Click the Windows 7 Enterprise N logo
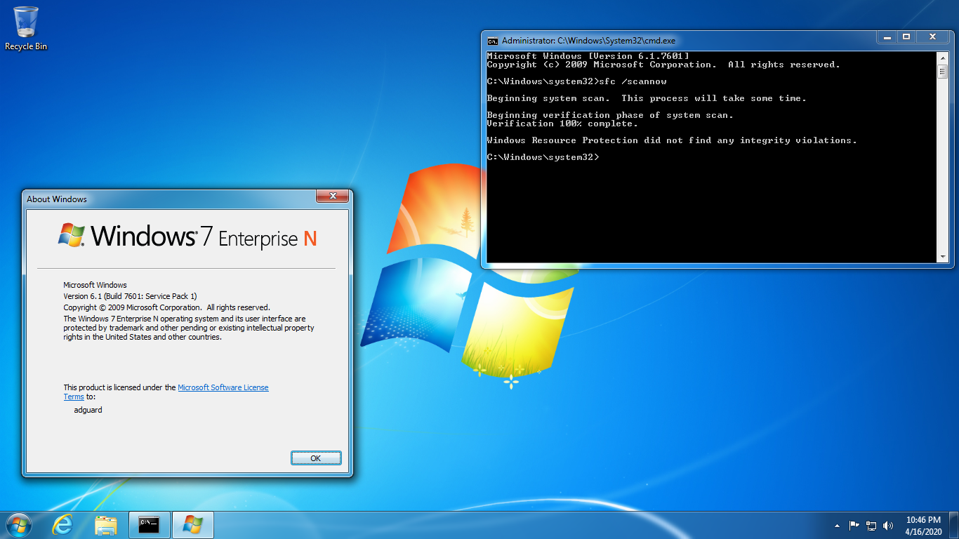 [x=187, y=237]
